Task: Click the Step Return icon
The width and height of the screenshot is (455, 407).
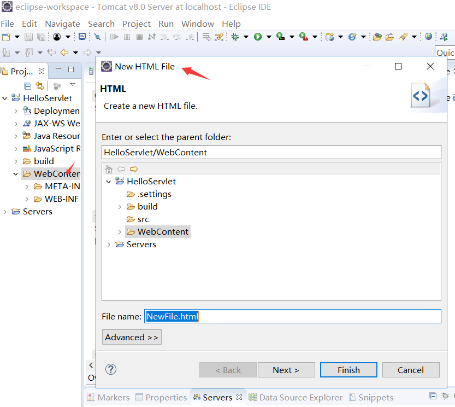Action: click(x=190, y=37)
